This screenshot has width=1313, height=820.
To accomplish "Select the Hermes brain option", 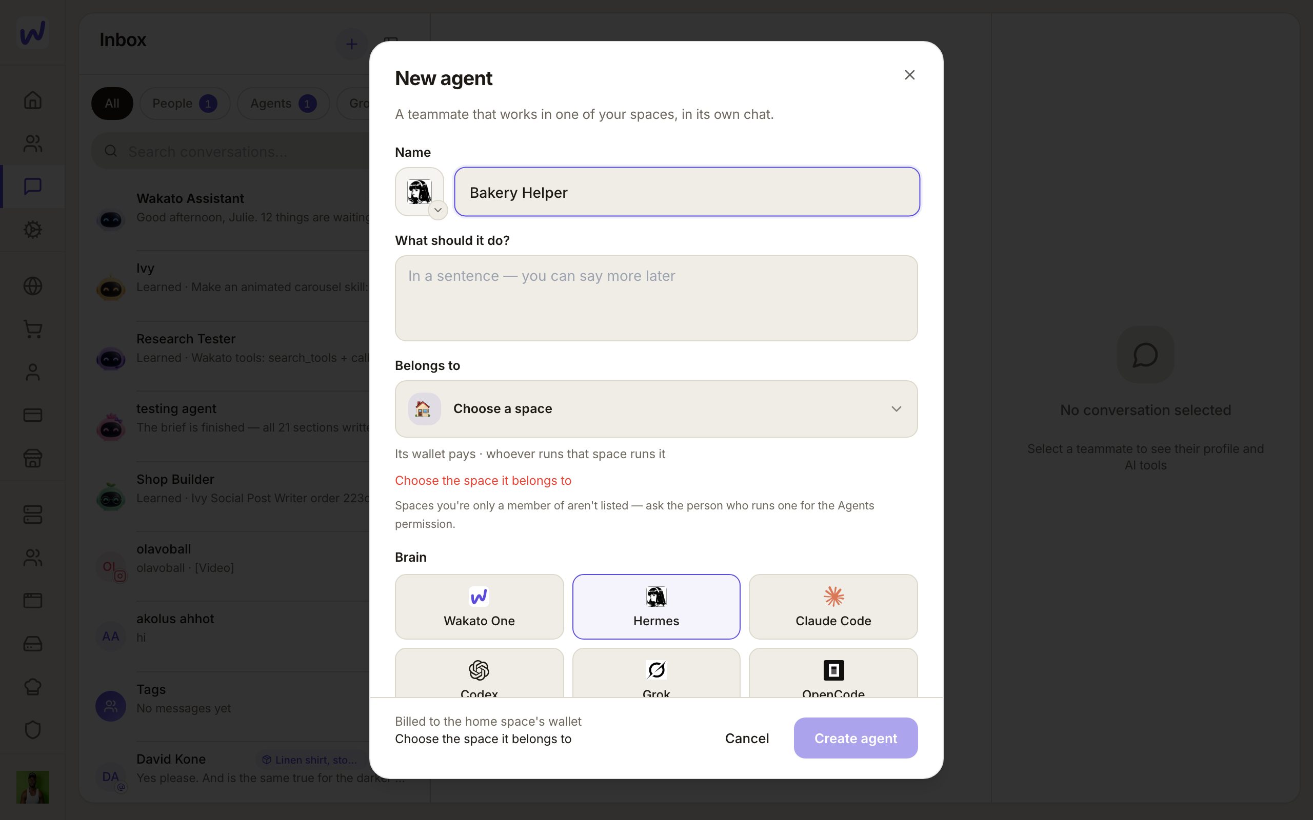I will point(656,606).
